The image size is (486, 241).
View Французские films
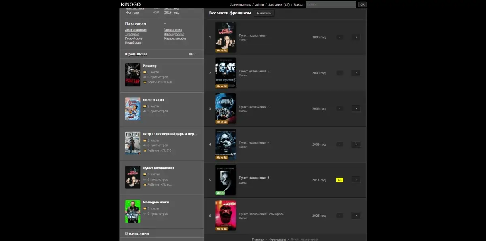point(174,34)
